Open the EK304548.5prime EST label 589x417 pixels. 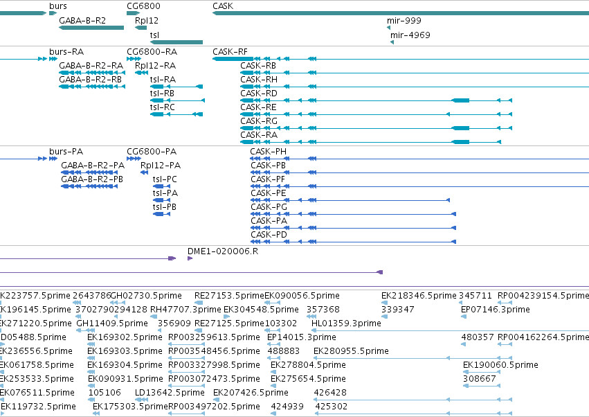[x=261, y=310]
